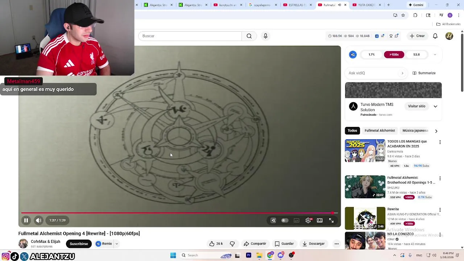Start voice search with the microphone
This screenshot has height=261, width=464.
tap(265, 36)
